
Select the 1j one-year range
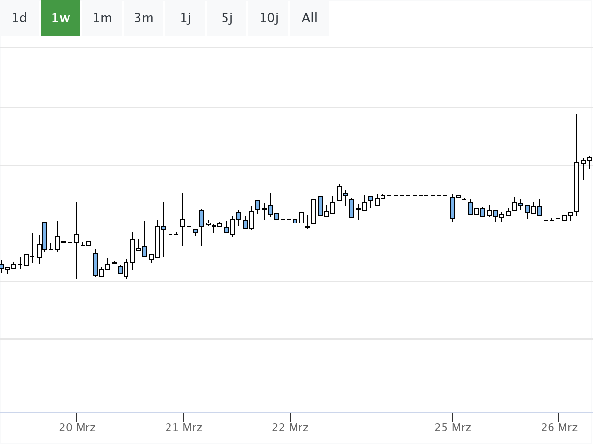click(x=184, y=18)
